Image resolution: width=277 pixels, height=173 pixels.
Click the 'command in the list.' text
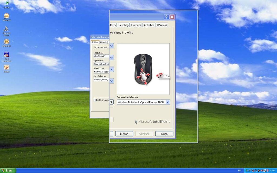[122, 32]
